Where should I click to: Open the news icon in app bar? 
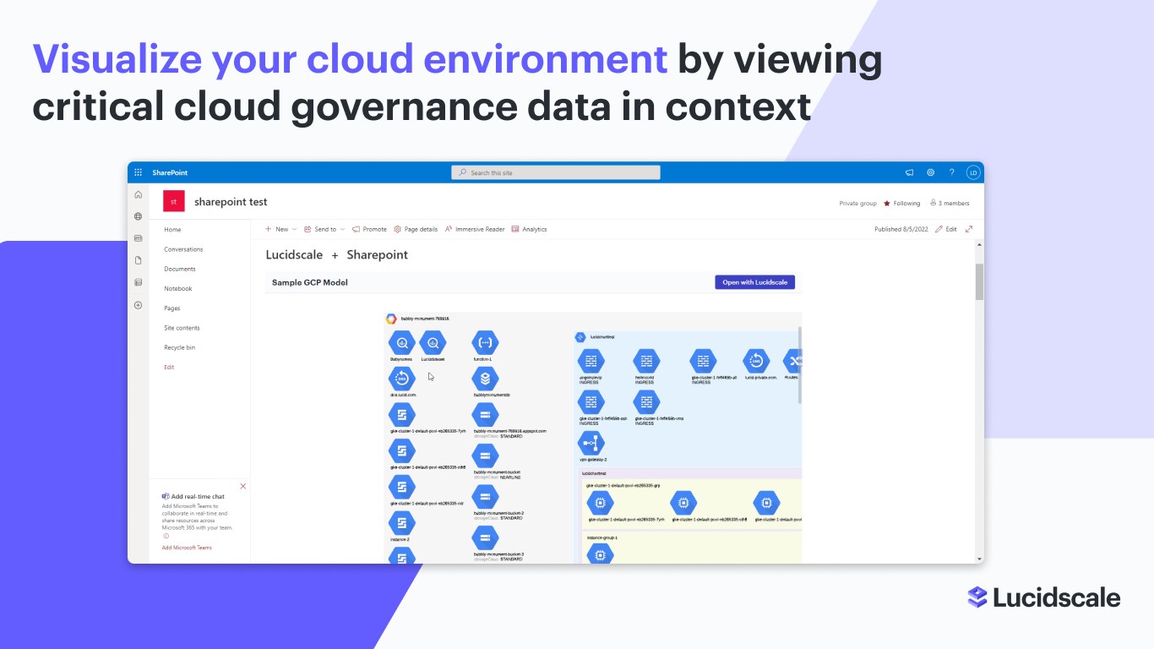(x=139, y=238)
